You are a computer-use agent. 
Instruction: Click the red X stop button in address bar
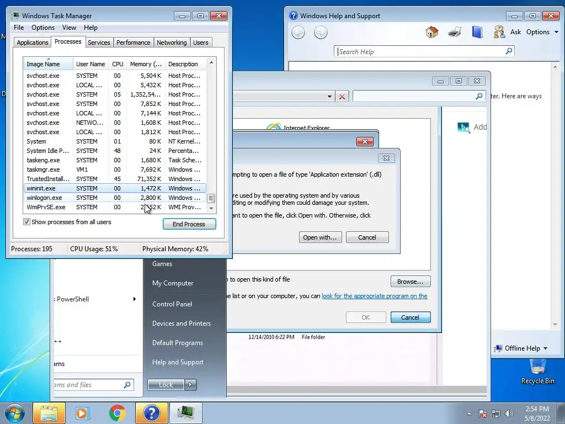(342, 96)
